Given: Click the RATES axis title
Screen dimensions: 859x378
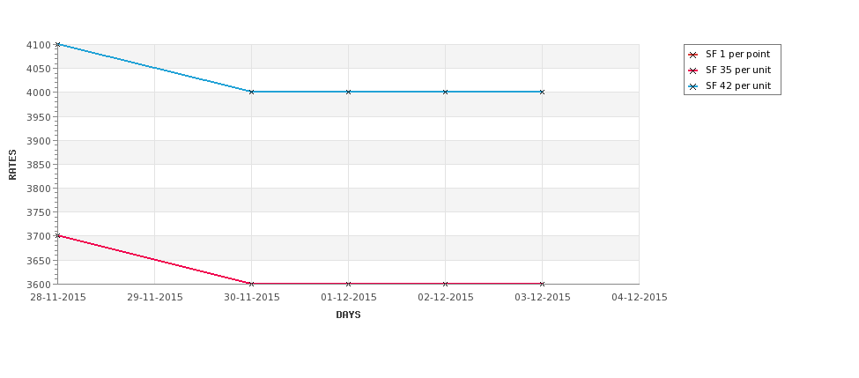Looking at the screenshot, I should pyautogui.click(x=12, y=165).
